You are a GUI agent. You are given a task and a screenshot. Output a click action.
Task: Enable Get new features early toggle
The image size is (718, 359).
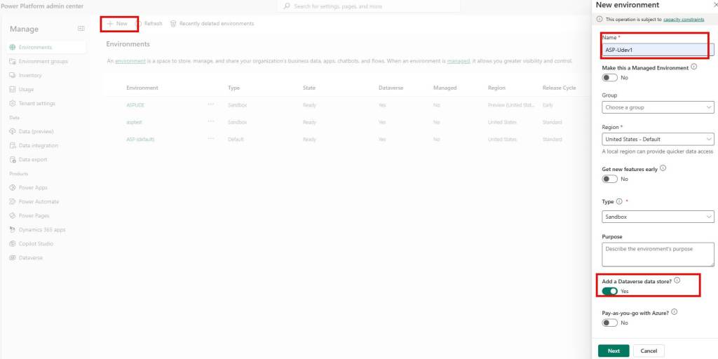coord(609,179)
